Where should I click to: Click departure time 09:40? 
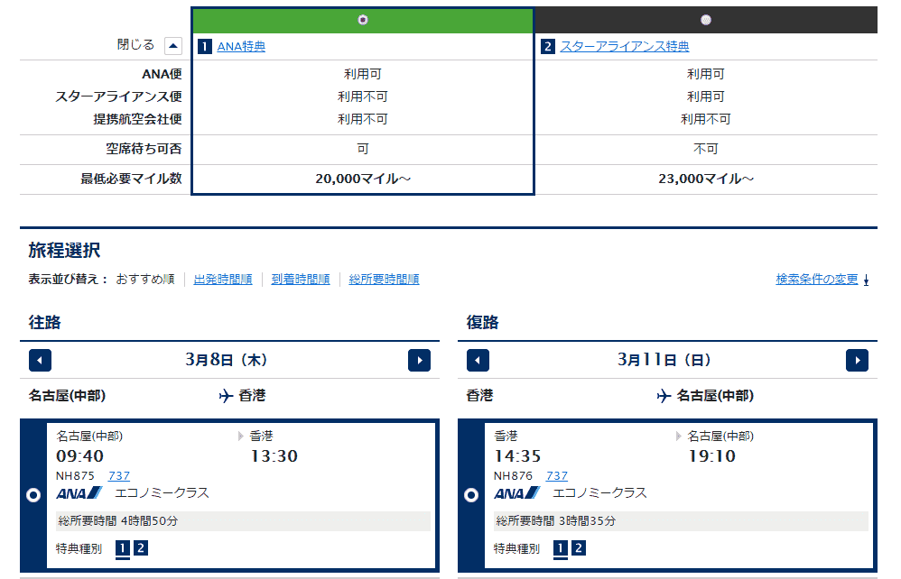pos(79,456)
